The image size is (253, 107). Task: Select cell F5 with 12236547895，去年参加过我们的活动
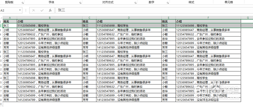[208, 39]
